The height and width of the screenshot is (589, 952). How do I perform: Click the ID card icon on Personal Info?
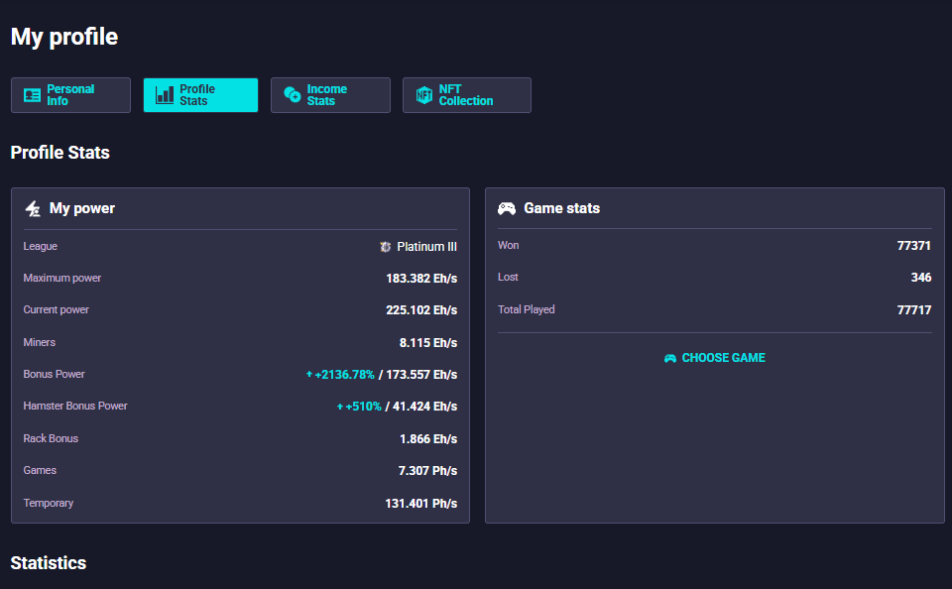point(32,95)
